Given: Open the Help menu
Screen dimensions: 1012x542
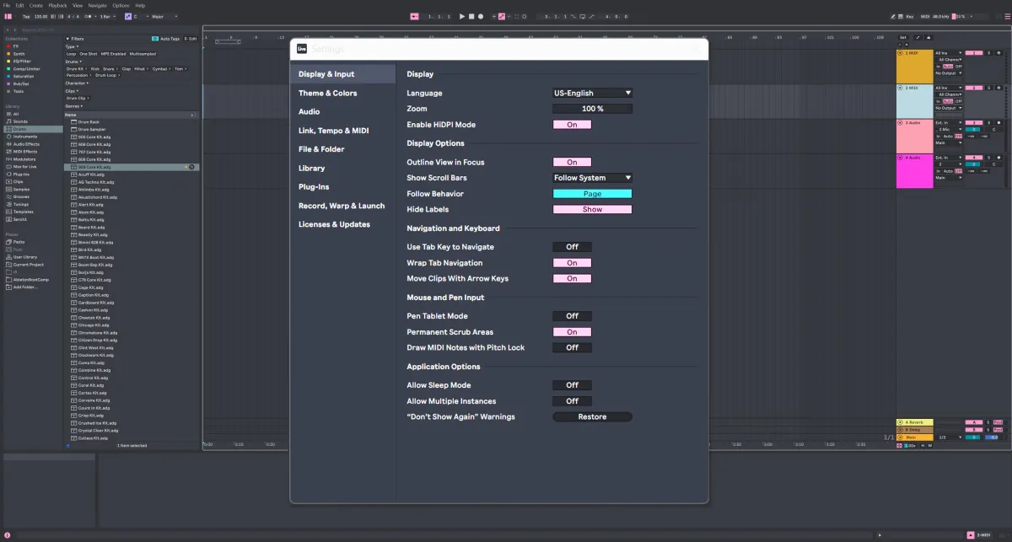Looking at the screenshot, I should click(x=140, y=5).
